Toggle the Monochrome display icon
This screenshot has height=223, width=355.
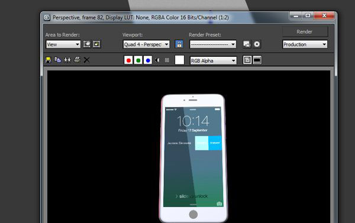(167, 60)
